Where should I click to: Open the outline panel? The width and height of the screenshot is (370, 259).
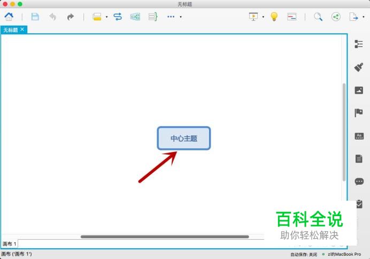click(x=359, y=44)
